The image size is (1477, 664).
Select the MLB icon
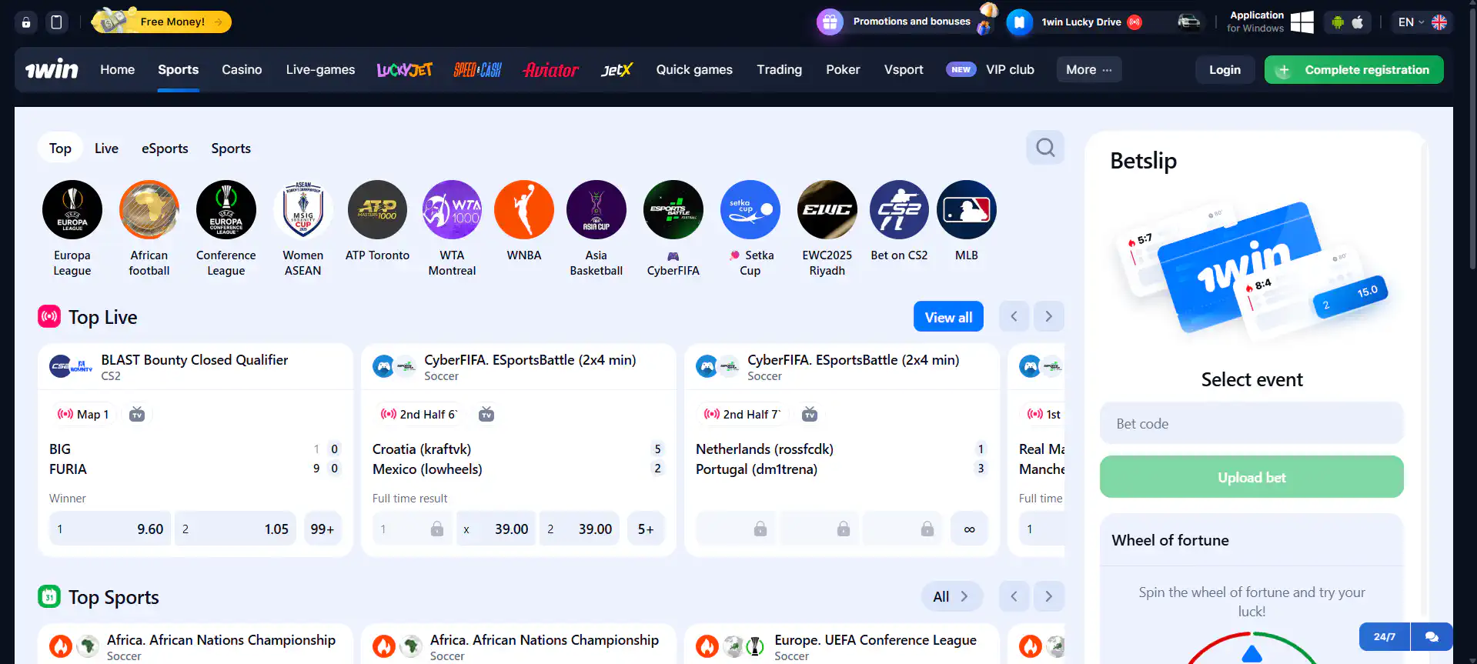[967, 210]
